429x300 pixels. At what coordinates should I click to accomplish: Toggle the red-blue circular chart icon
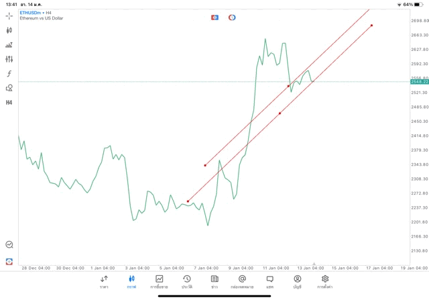232,17
